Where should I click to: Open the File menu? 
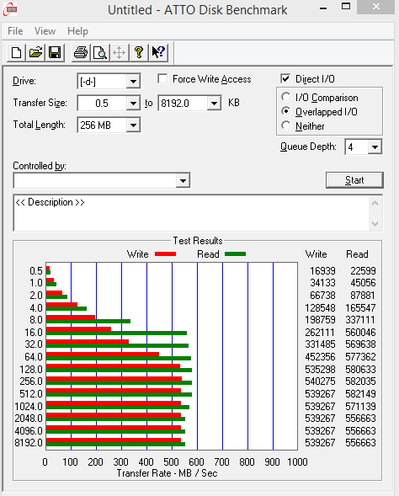click(15, 31)
